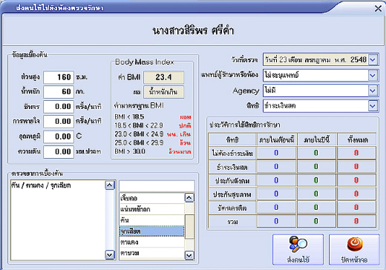Viewport: 386px width, 270px height.
Task: Close the dialog with the X button
Action: pos(378,9)
